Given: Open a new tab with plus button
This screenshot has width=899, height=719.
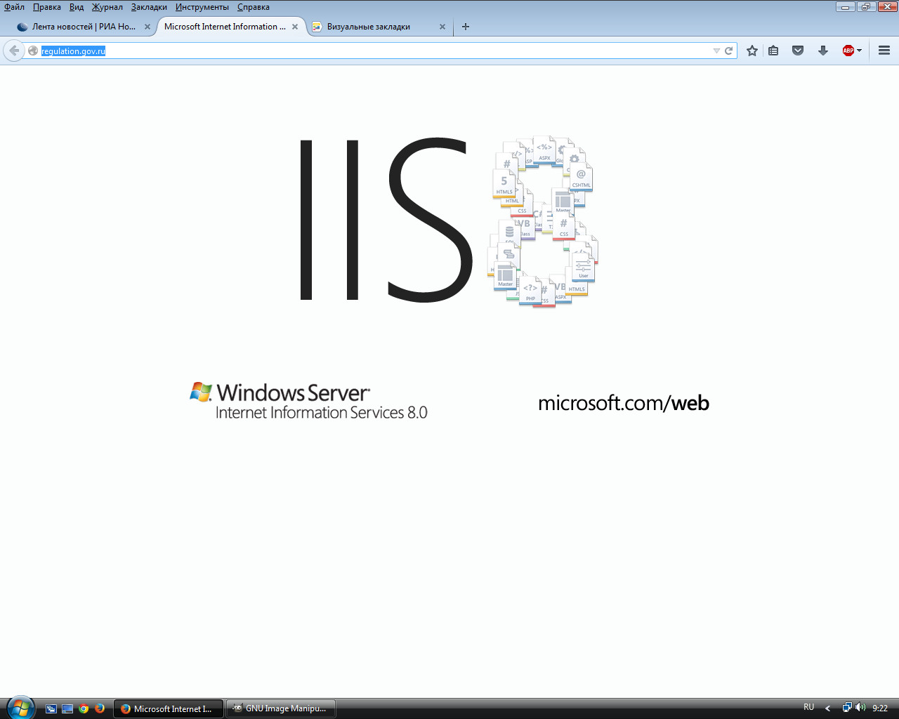Looking at the screenshot, I should [x=465, y=27].
